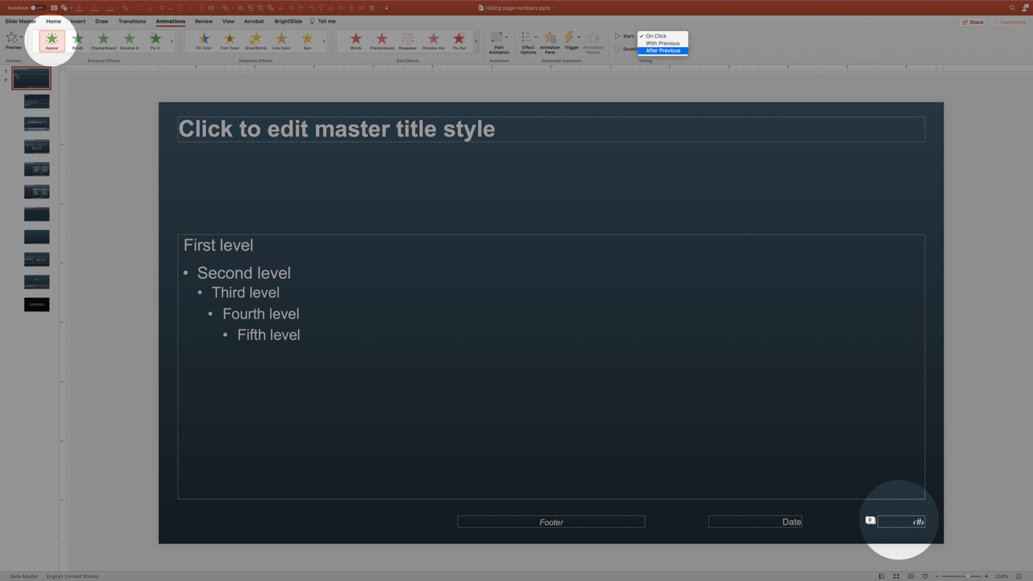The image size is (1033, 581).
Task: Apply the Checkerboard exit effect
Action: click(382, 41)
